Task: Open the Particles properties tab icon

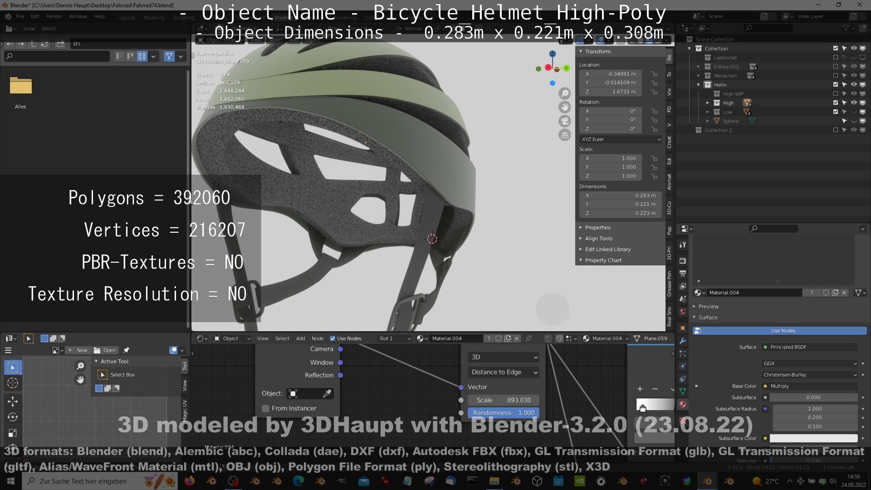Action: (x=682, y=353)
